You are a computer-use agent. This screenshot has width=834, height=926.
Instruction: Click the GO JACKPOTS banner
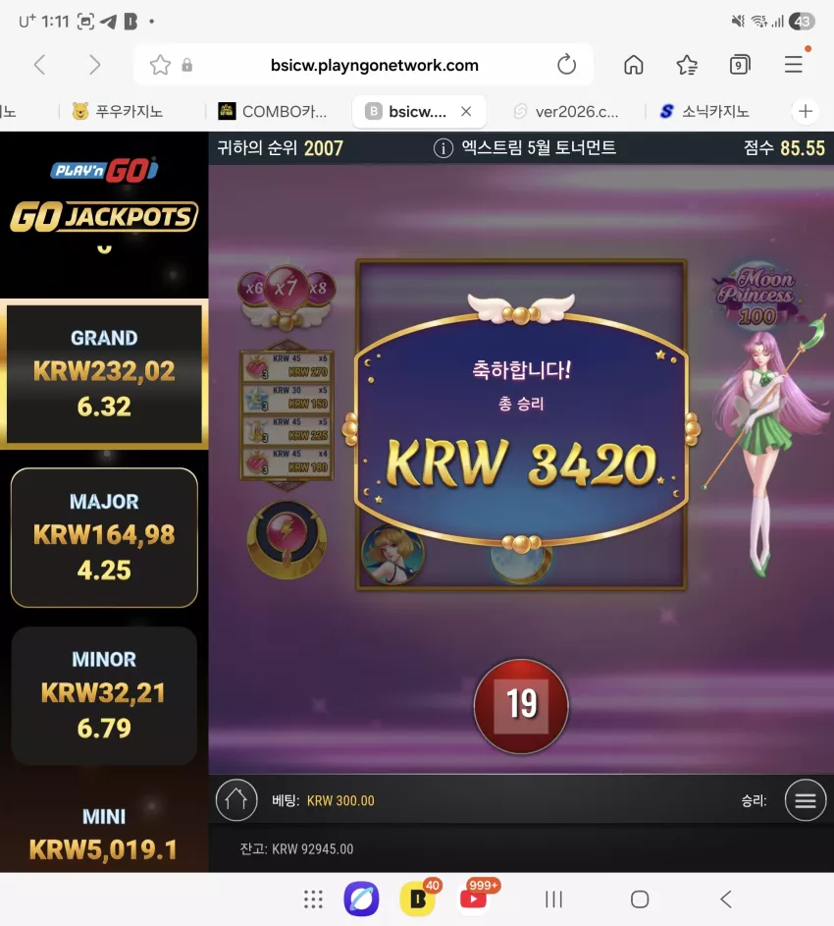[104, 216]
